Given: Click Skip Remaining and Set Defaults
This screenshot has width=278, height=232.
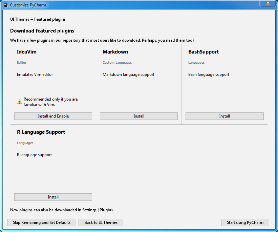Looking at the screenshot, I should pyautogui.click(x=42, y=223).
